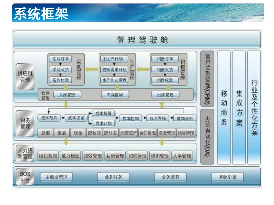This screenshot has height=205, width=274.
Task: Open the 主生产计划 box
Action: (114, 59)
